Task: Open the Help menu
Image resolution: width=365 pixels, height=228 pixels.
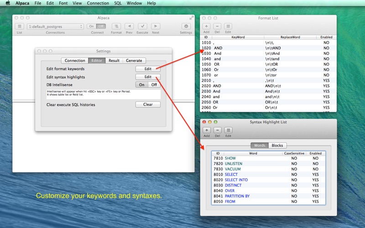Action: (151, 3)
